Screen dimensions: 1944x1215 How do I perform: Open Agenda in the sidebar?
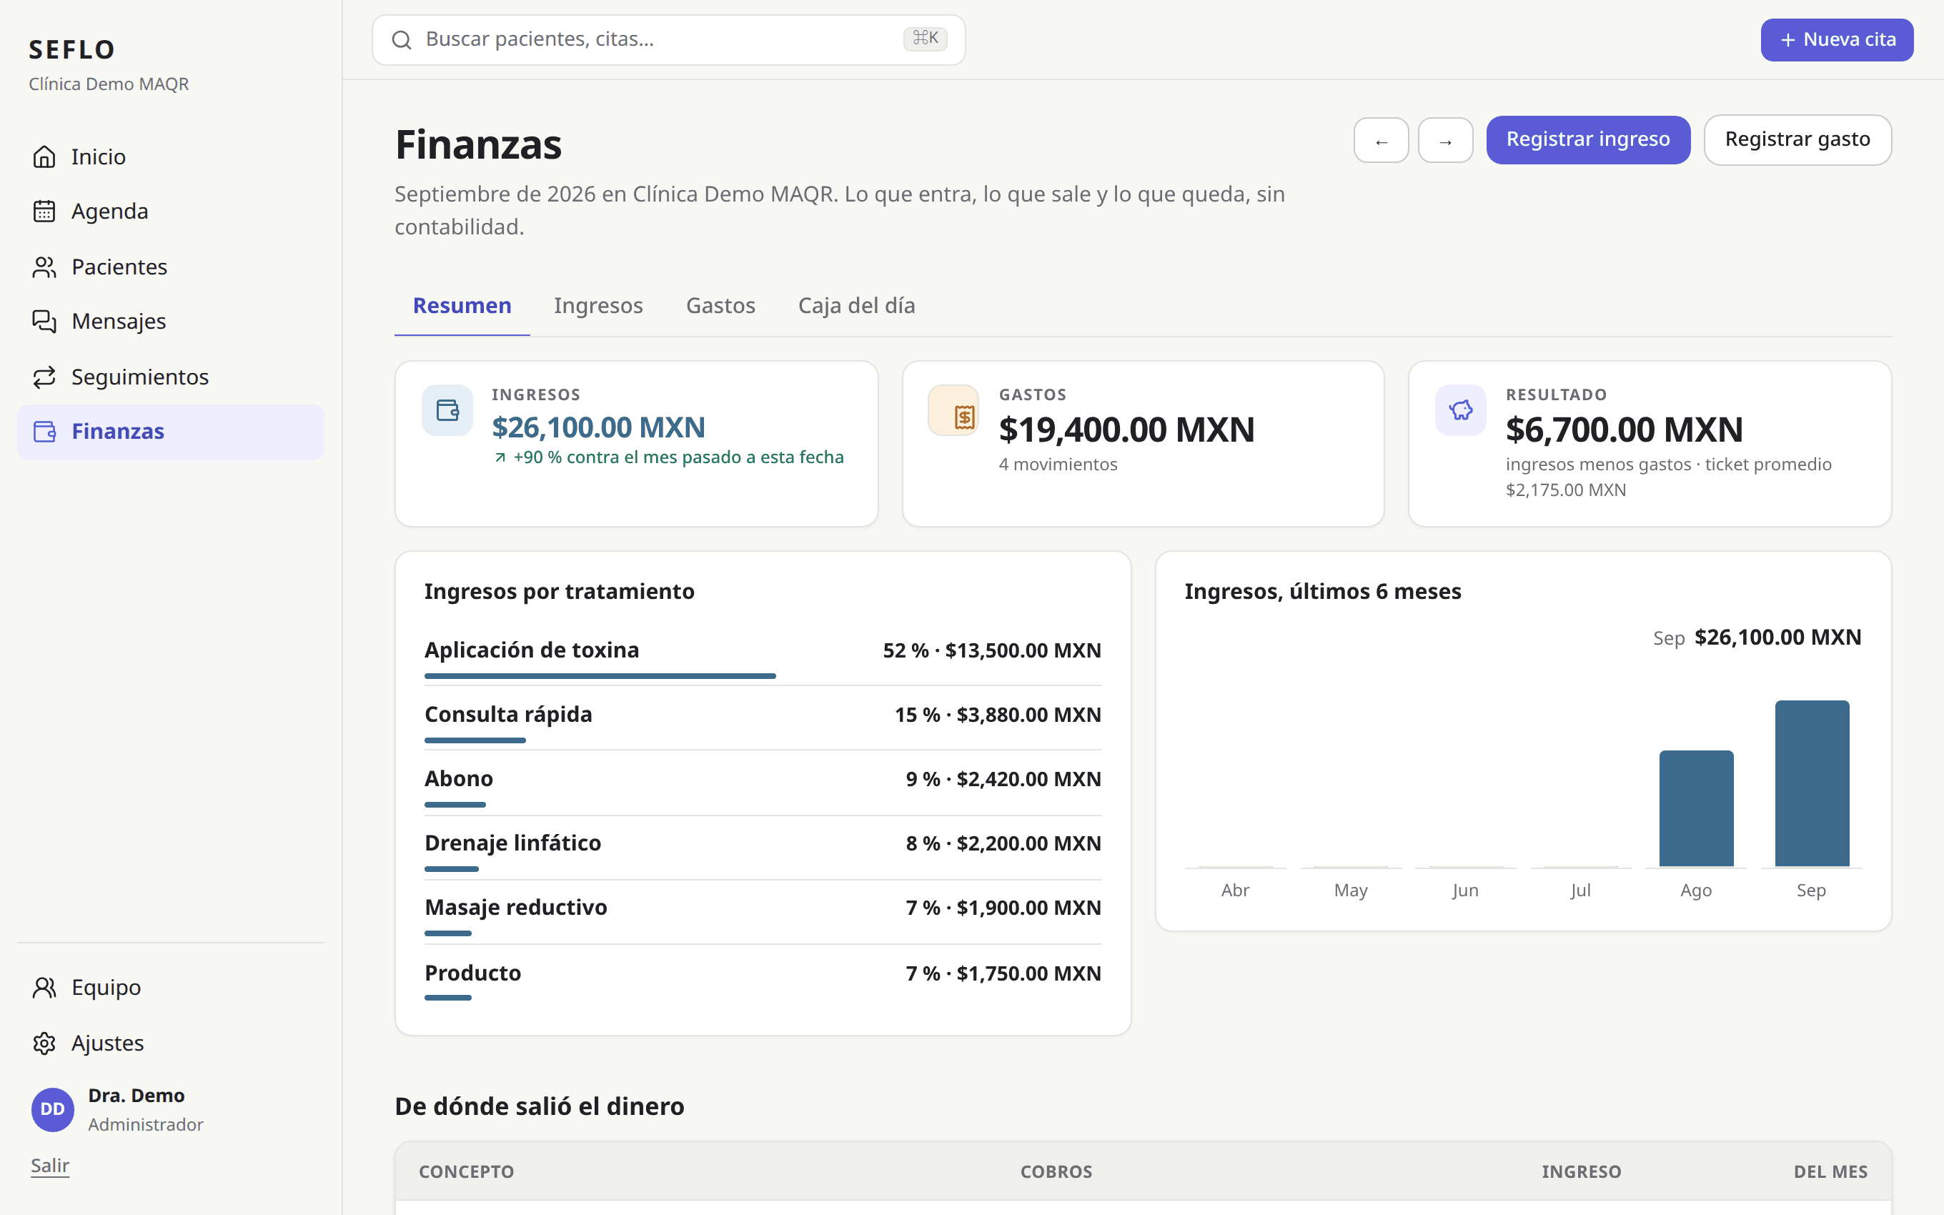170,212
